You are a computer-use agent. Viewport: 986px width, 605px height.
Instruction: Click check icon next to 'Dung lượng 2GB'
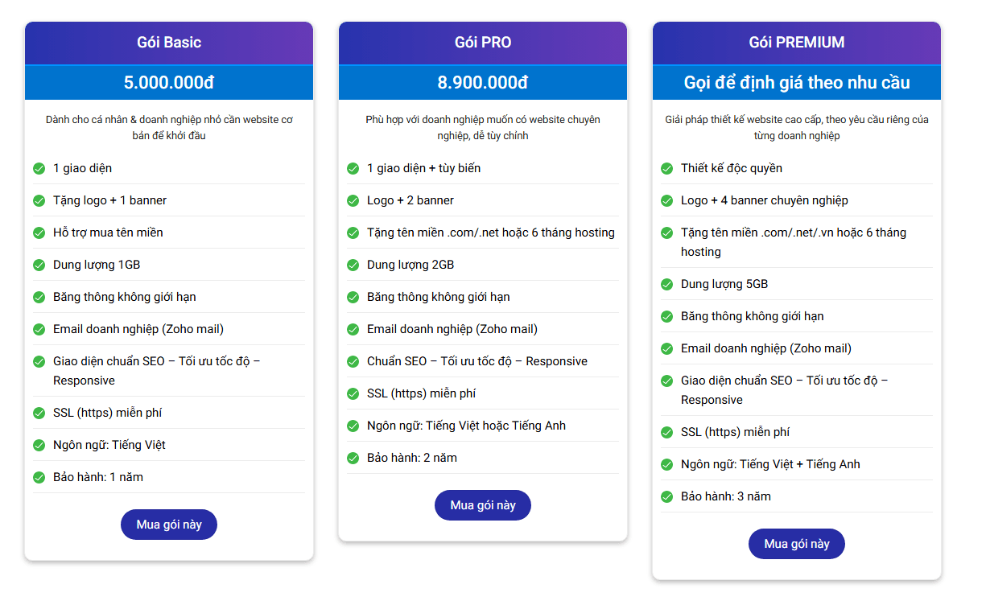[353, 265]
